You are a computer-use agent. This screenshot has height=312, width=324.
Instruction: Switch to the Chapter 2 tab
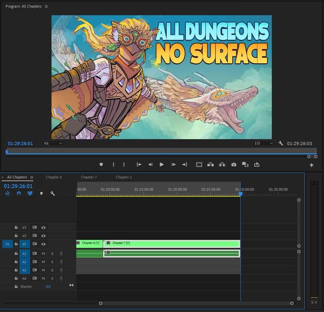pos(124,177)
